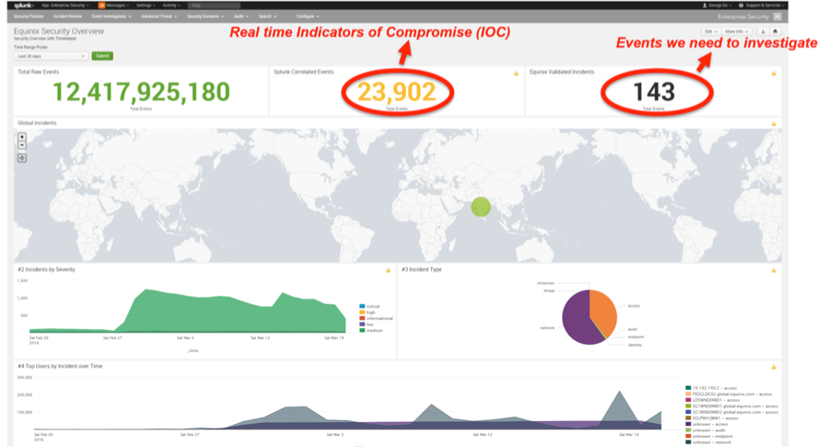Screen dimensions: 829x447
Task: Click the unknown - endpoint legend entry
Action: [x=709, y=437]
